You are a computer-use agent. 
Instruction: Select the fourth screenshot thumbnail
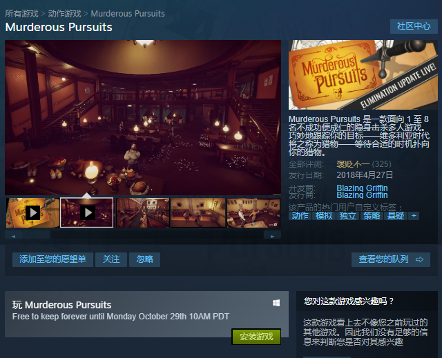pos(198,212)
